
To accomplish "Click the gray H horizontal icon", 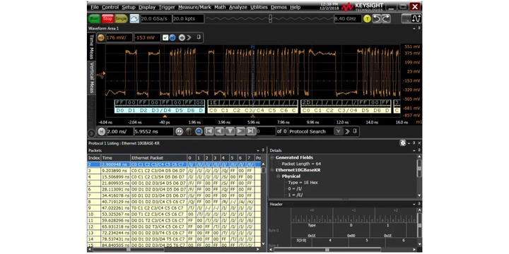I will coord(101,131).
